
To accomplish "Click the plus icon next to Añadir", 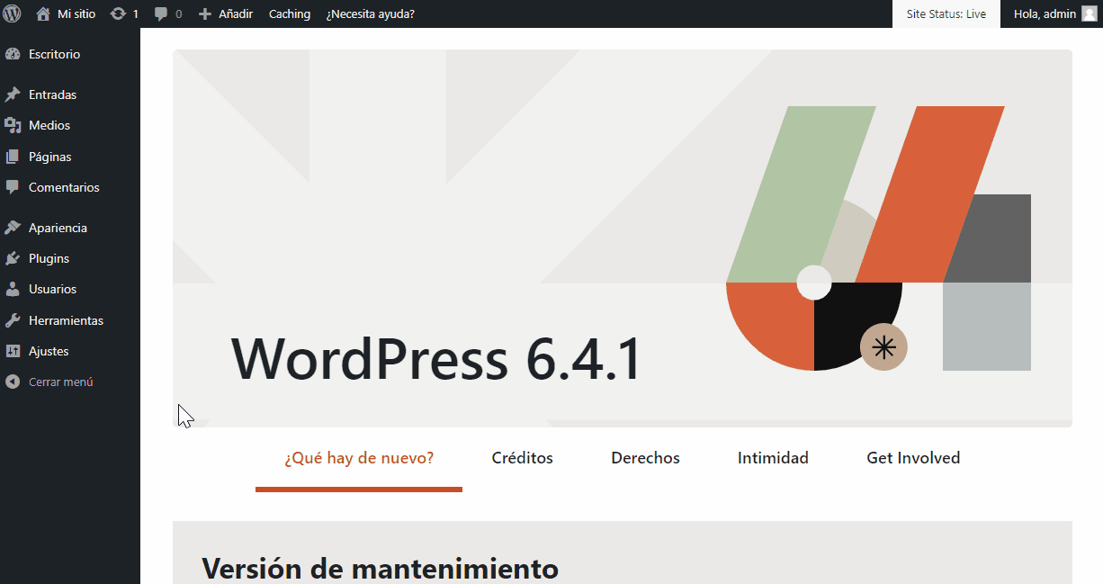I will (205, 13).
